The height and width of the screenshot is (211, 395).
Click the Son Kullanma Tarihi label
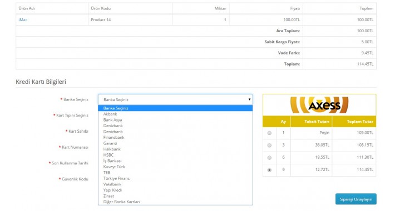pyautogui.click(x=70, y=163)
